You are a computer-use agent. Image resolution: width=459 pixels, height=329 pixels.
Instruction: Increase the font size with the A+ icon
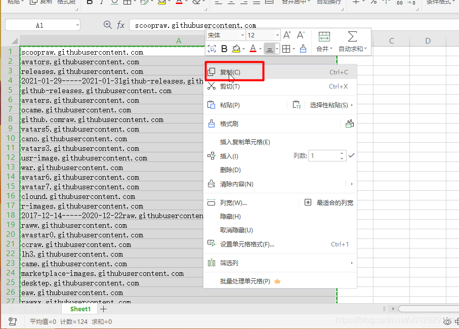pos(287,35)
